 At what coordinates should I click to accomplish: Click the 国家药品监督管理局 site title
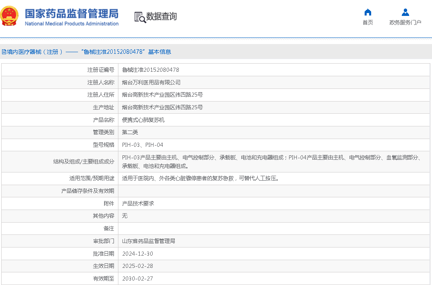[71, 13]
